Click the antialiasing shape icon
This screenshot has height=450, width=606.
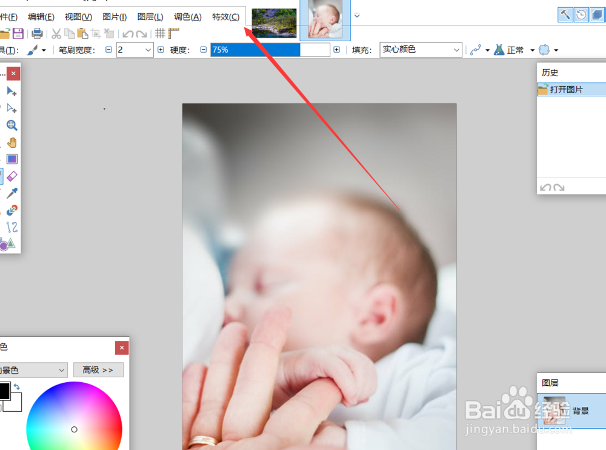click(x=544, y=50)
